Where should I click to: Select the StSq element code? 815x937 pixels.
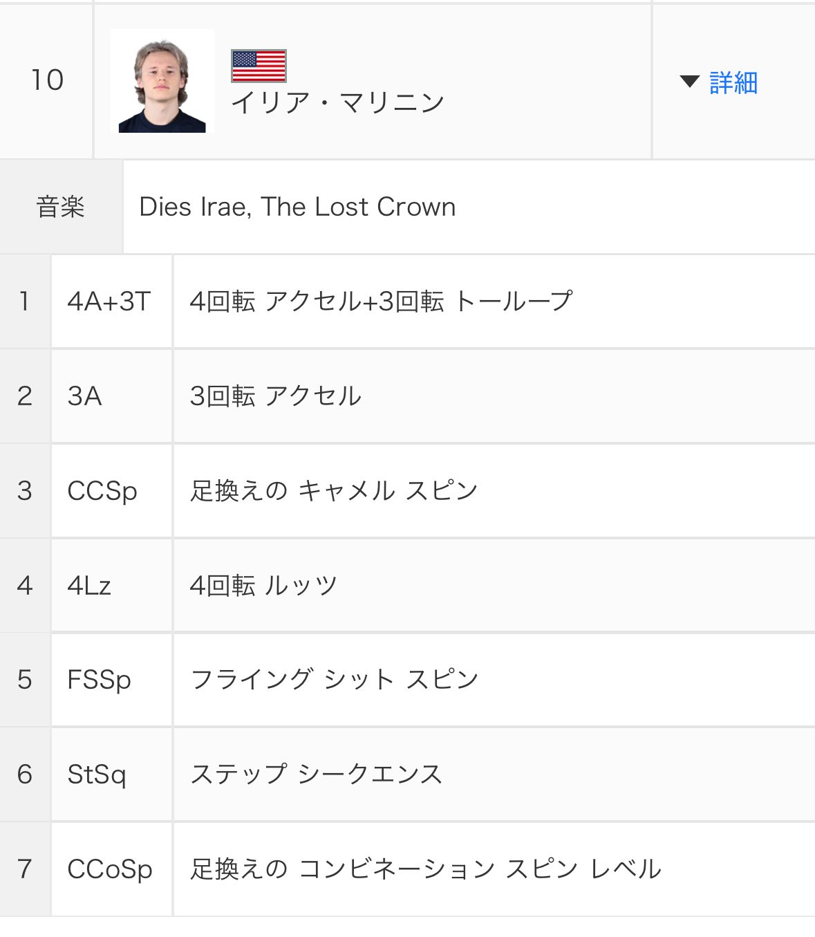[x=97, y=774]
